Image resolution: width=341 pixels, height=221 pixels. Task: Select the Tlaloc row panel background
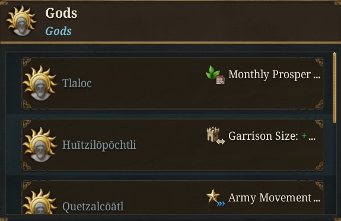click(173, 83)
